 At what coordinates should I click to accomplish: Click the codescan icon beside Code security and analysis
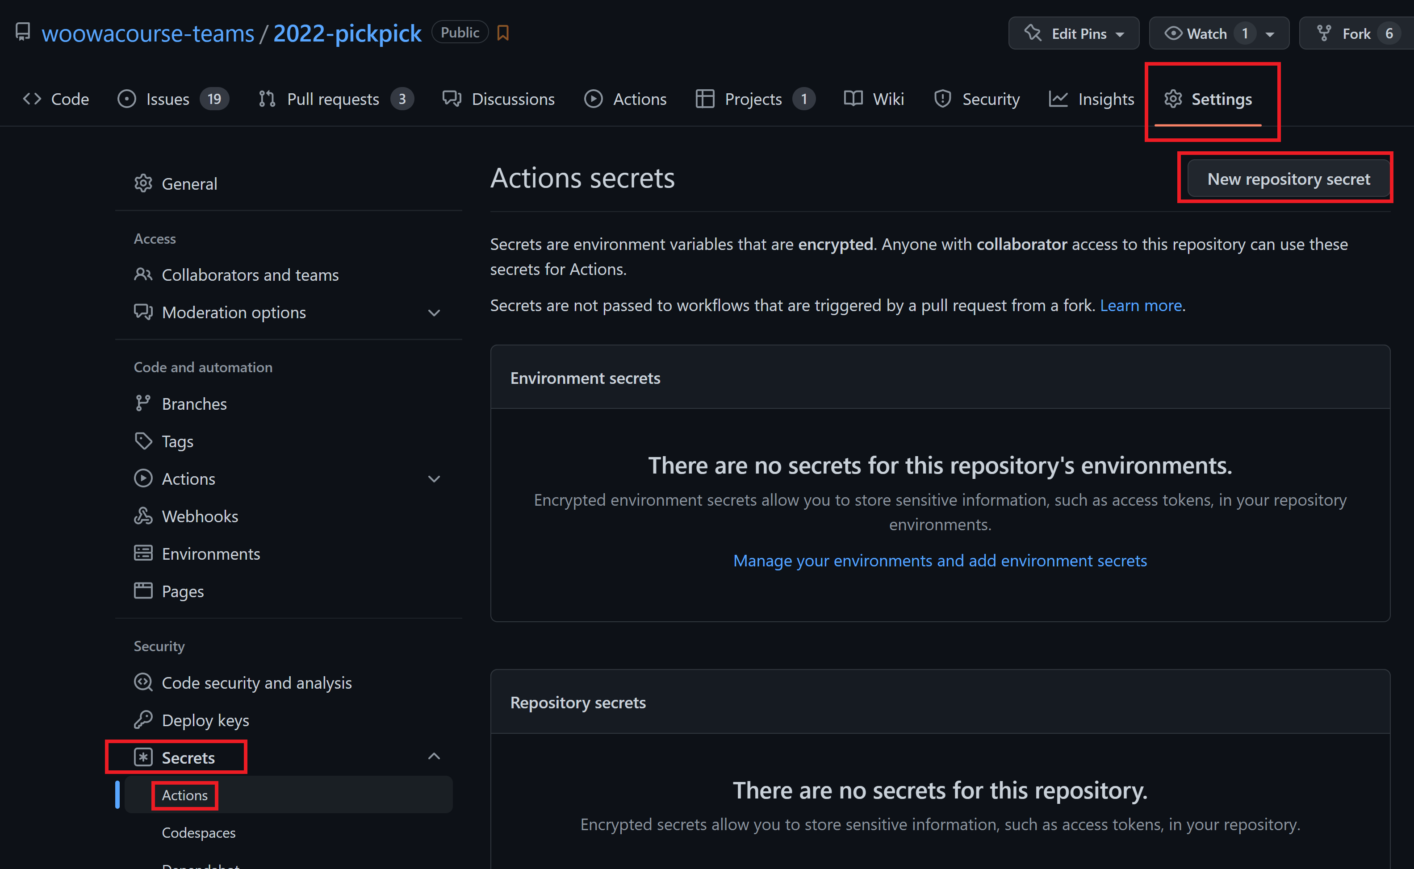click(143, 682)
